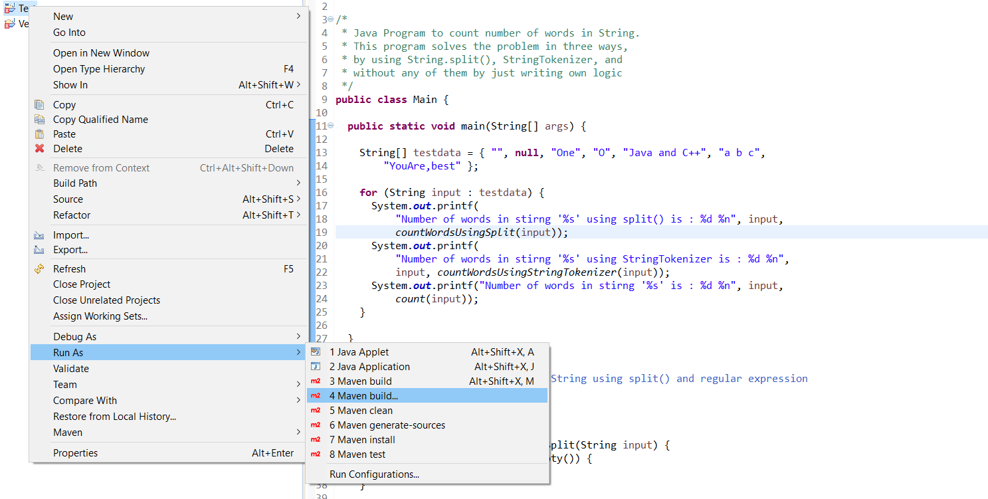Select the Java Application run icon
988x499 pixels.
click(x=316, y=366)
